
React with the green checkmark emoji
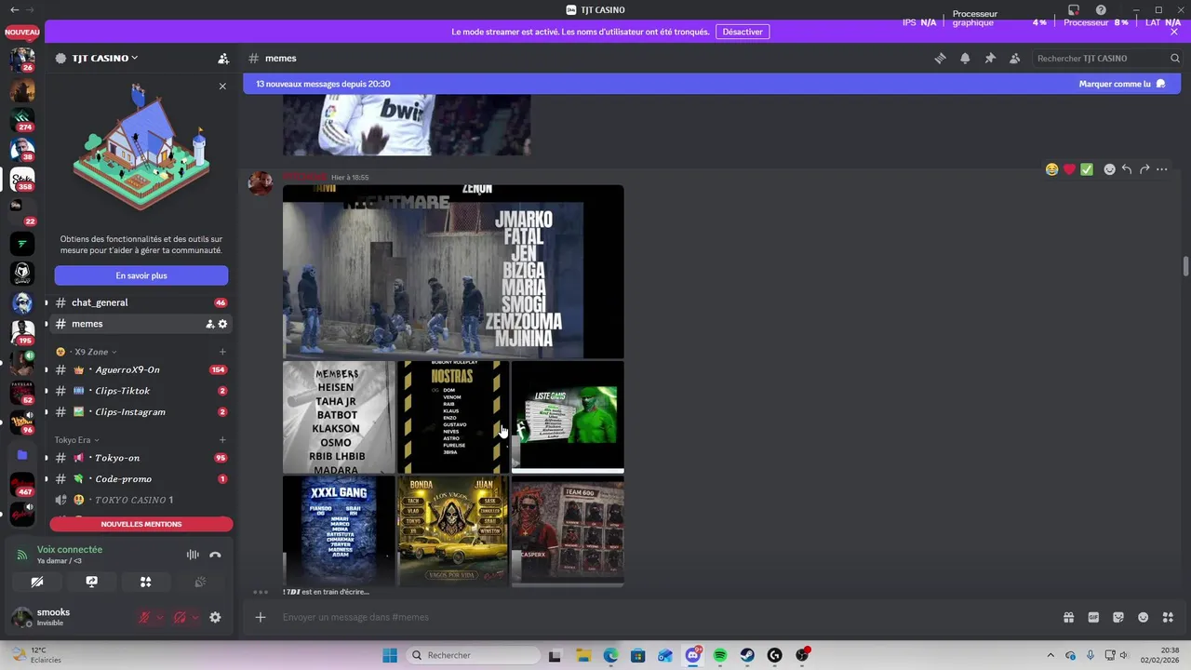(x=1086, y=169)
